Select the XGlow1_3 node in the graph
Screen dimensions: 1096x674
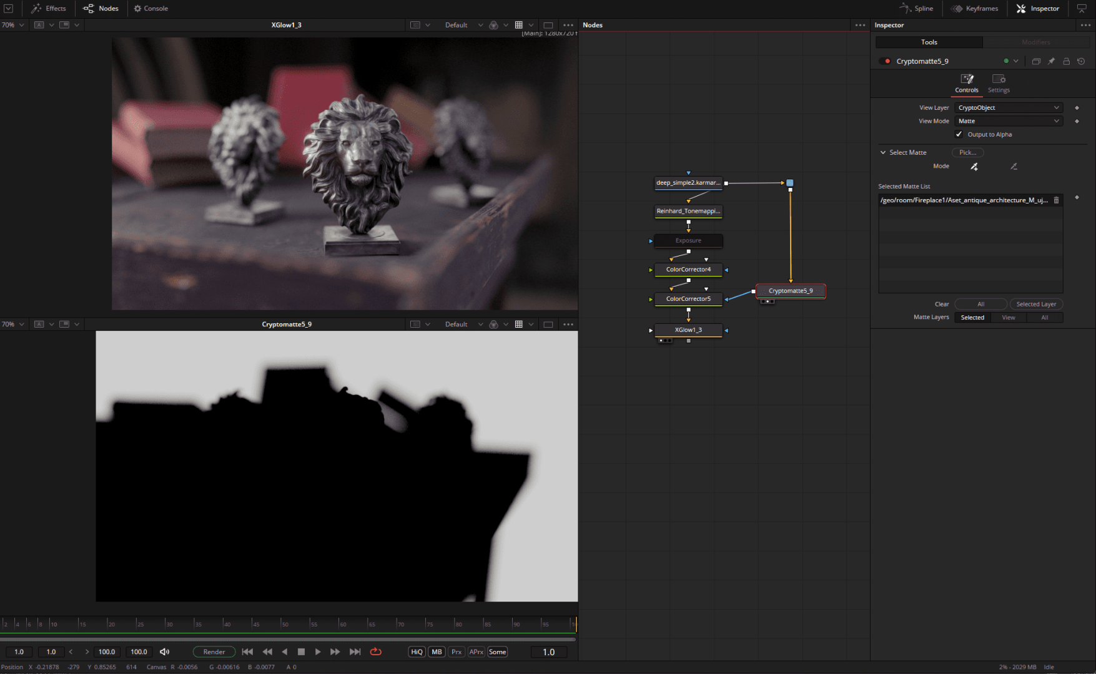[688, 330]
